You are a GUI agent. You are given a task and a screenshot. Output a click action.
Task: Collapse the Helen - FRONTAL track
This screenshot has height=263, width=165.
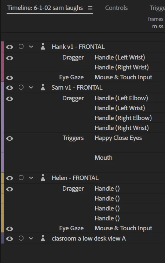coord(31,178)
